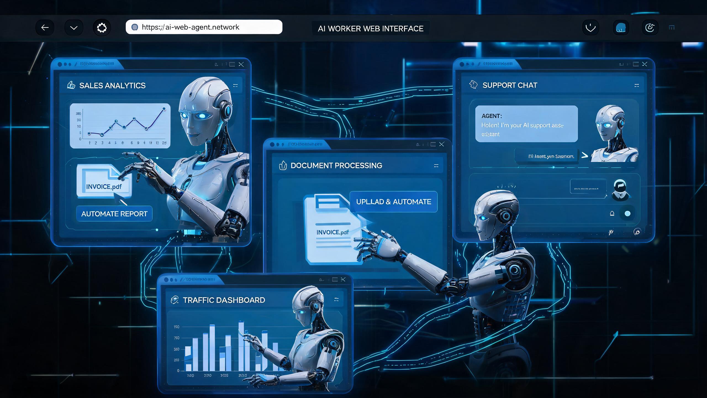Click the Automate Report button
707x398 pixels.
point(114,213)
